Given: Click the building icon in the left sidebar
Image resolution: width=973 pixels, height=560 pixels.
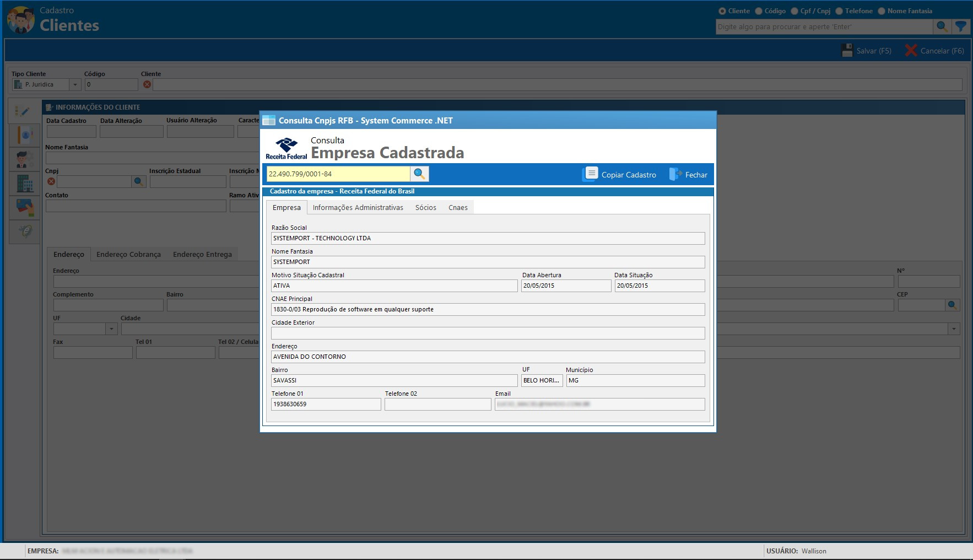Looking at the screenshot, I should [25, 183].
